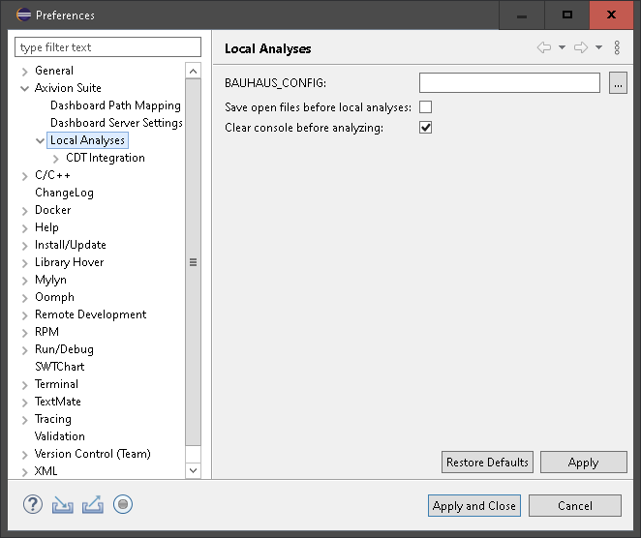The width and height of the screenshot is (641, 538).
Task: Click Restore Defaults
Action: (x=487, y=462)
